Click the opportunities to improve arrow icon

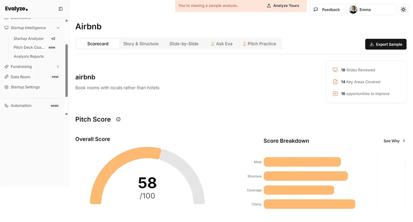(335, 94)
